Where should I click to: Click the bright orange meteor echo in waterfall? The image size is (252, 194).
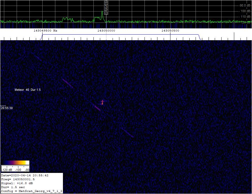pyautogui.click(x=102, y=102)
